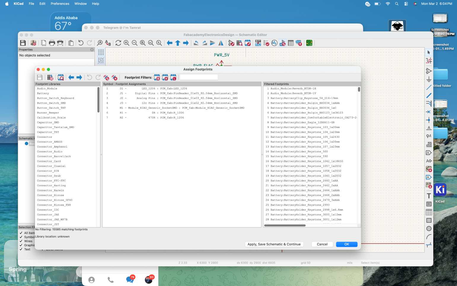The width and height of the screenshot is (457, 286).
Task: Open footprint library table manager in Assign Footprints
Action: (50, 78)
